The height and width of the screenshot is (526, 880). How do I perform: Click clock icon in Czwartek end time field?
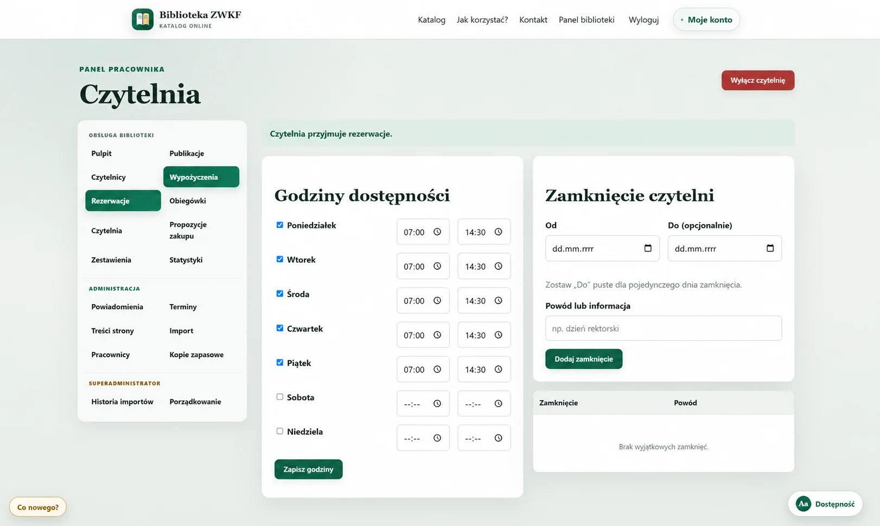(x=498, y=335)
